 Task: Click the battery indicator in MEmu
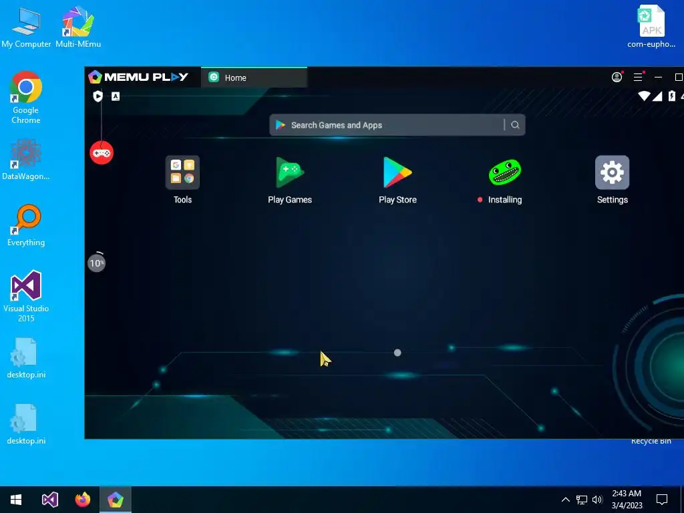pos(672,96)
